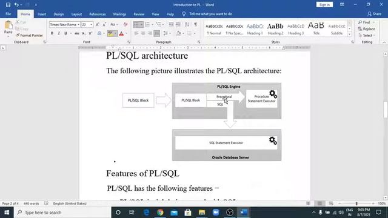
Task: Toggle italic formatting
Action: point(59,33)
